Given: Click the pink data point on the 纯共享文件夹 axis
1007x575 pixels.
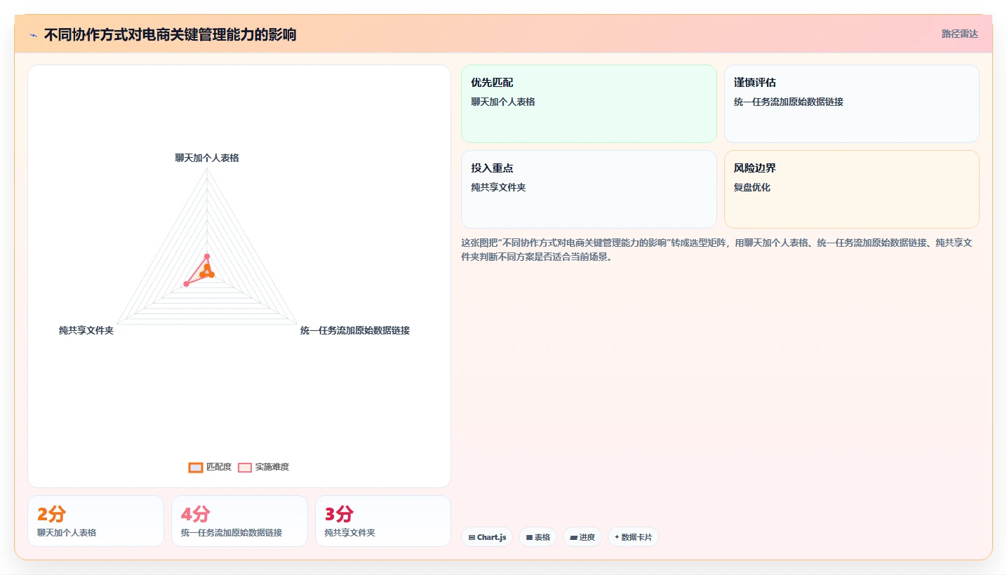Looking at the screenshot, I should pyautogui.click(x=186, y=284).
